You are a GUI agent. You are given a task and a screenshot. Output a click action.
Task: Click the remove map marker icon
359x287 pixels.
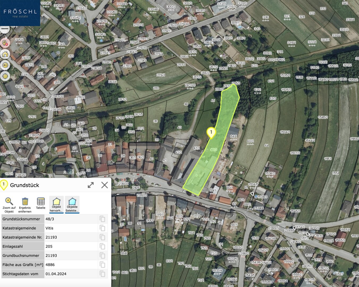[5, 43]
